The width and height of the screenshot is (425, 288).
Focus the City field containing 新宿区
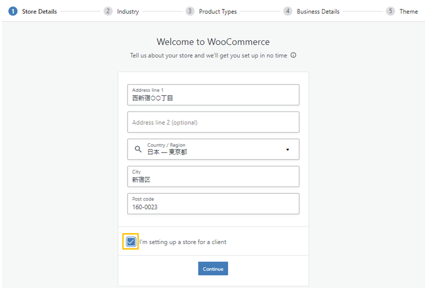click(213, 176)
